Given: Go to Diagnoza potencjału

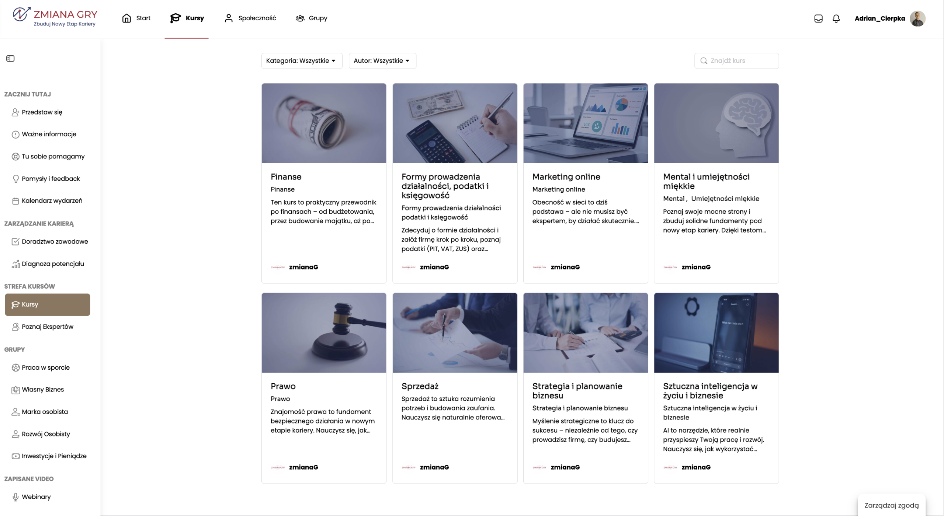Looking at the screenshot, I should [53, 264].
